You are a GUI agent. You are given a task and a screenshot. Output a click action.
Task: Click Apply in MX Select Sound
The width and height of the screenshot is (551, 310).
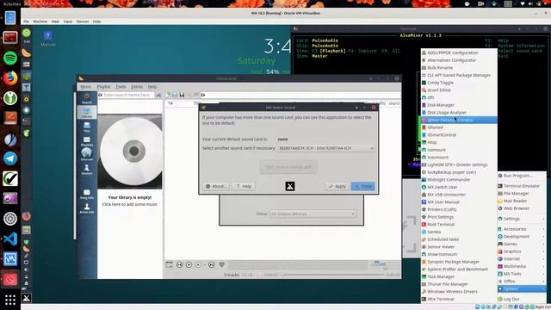click(x=337, y=186)
